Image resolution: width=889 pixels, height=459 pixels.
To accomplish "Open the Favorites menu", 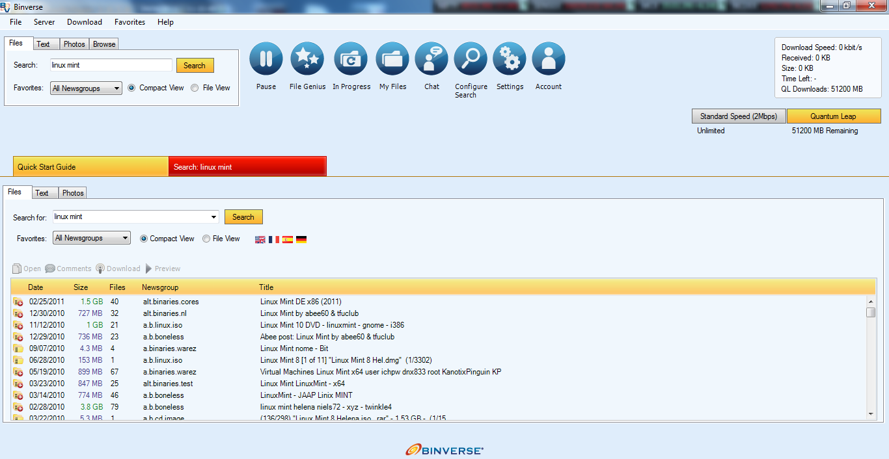I will click(130, 22).
